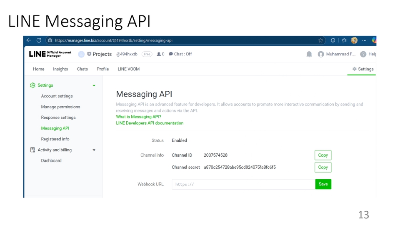
Task: Click the Webhook URL input field
Action: pos(243,184)
